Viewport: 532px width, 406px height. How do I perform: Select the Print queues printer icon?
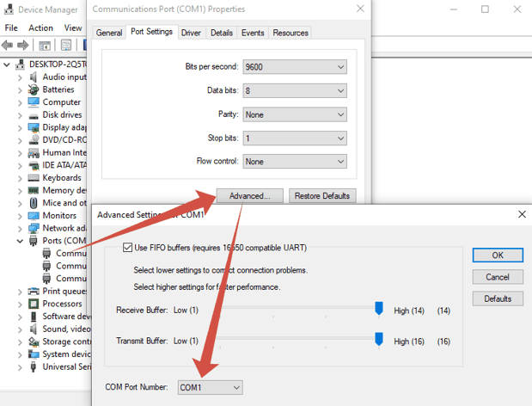(34, 292)
